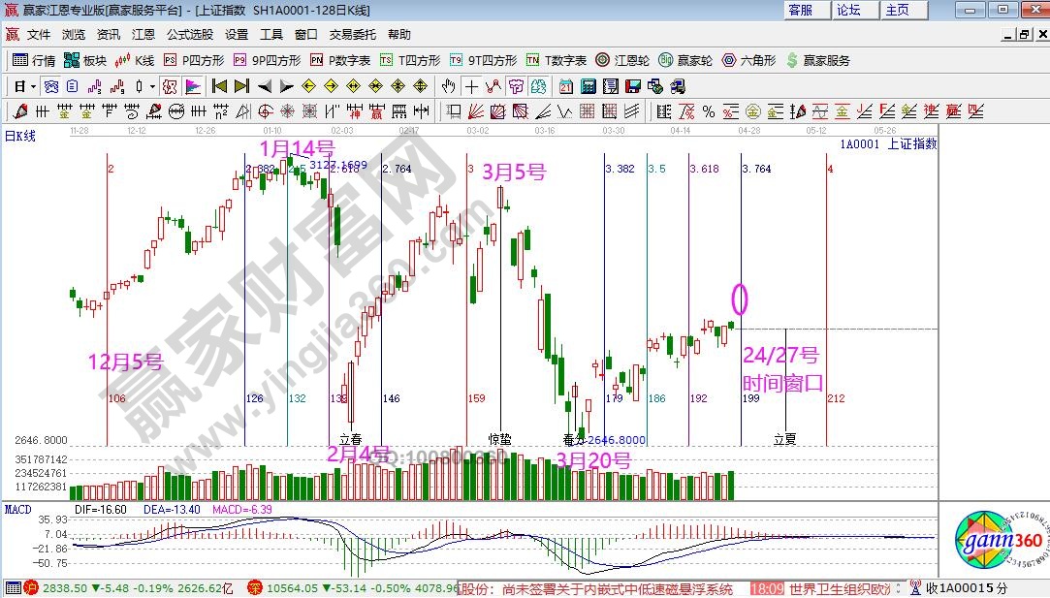The image size is (1050, 598).
Task: Open the P数字表 tool
Action: (x=340, y=60)
